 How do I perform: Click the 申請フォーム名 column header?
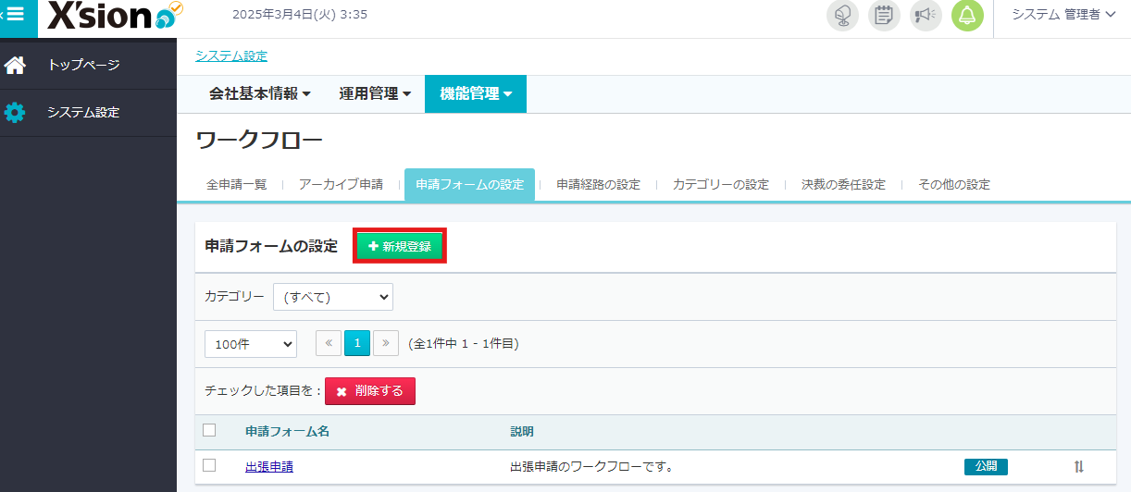pos(288,432)
